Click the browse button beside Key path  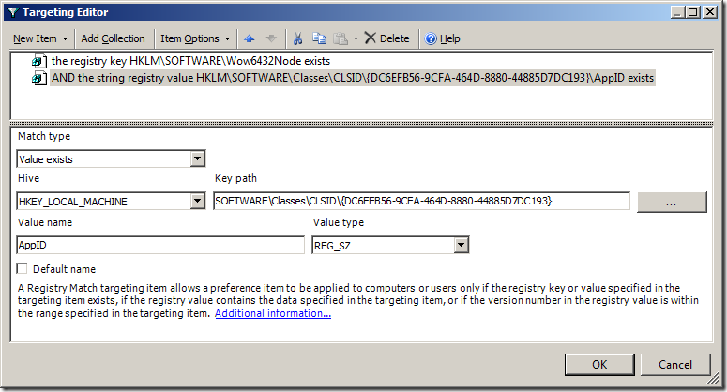pos(672,201)
